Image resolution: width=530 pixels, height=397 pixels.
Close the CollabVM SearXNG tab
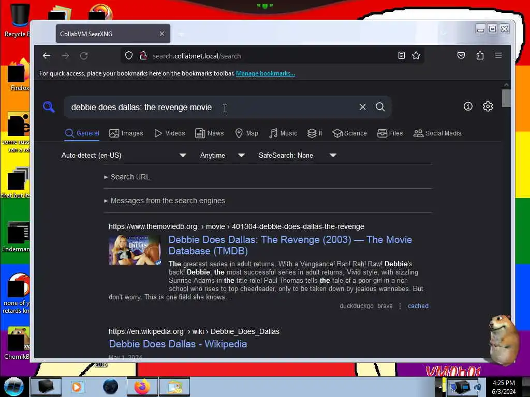(x=162, y=34)
